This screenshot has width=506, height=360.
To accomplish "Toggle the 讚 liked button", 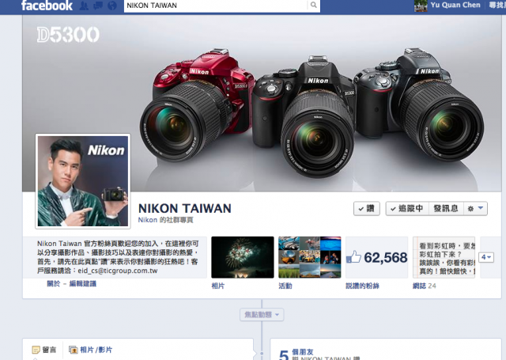I will 367,209.
